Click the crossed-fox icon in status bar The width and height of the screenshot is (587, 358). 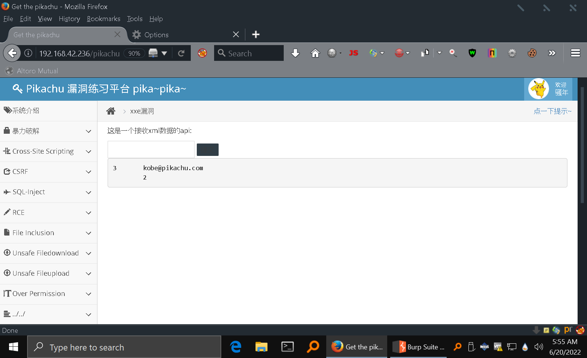tap(580, 330)
